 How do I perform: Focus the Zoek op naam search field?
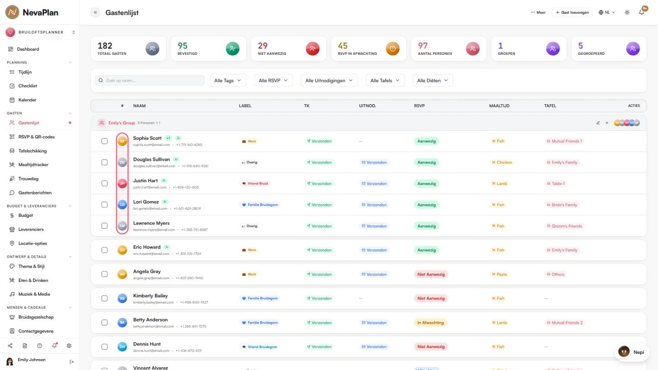[149, 80]
